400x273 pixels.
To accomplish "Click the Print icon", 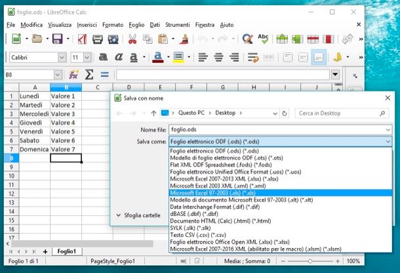I will (98, 39).
